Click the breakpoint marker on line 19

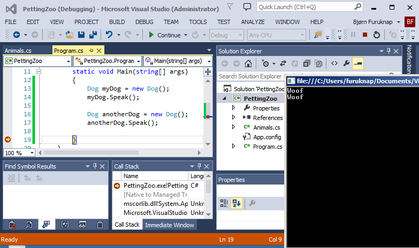tap(7, 139)
